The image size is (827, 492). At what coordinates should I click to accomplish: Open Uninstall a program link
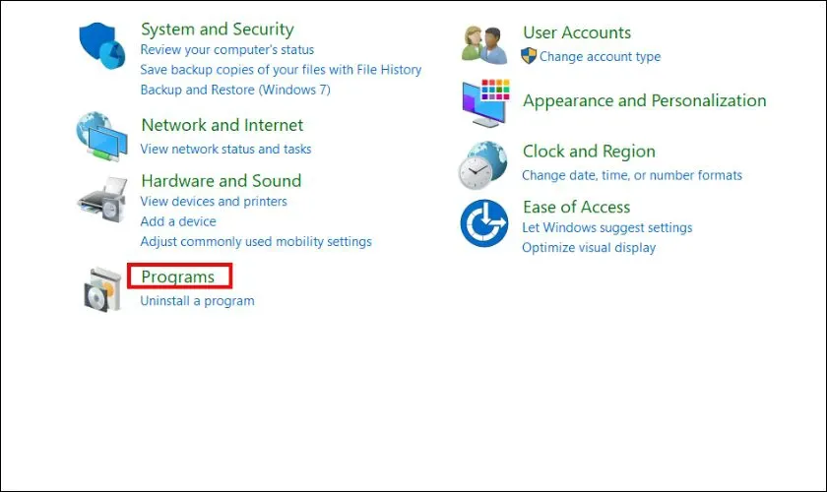click(x=197, y=300)
